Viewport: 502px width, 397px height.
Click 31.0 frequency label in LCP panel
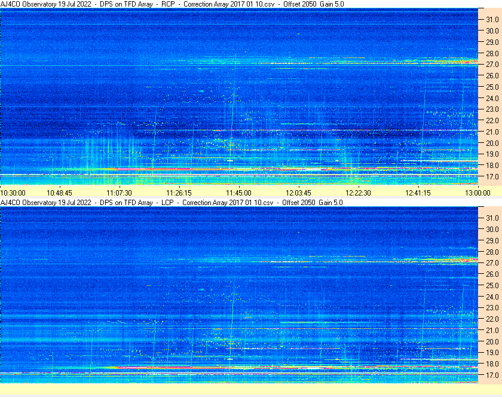coord(492,218)
